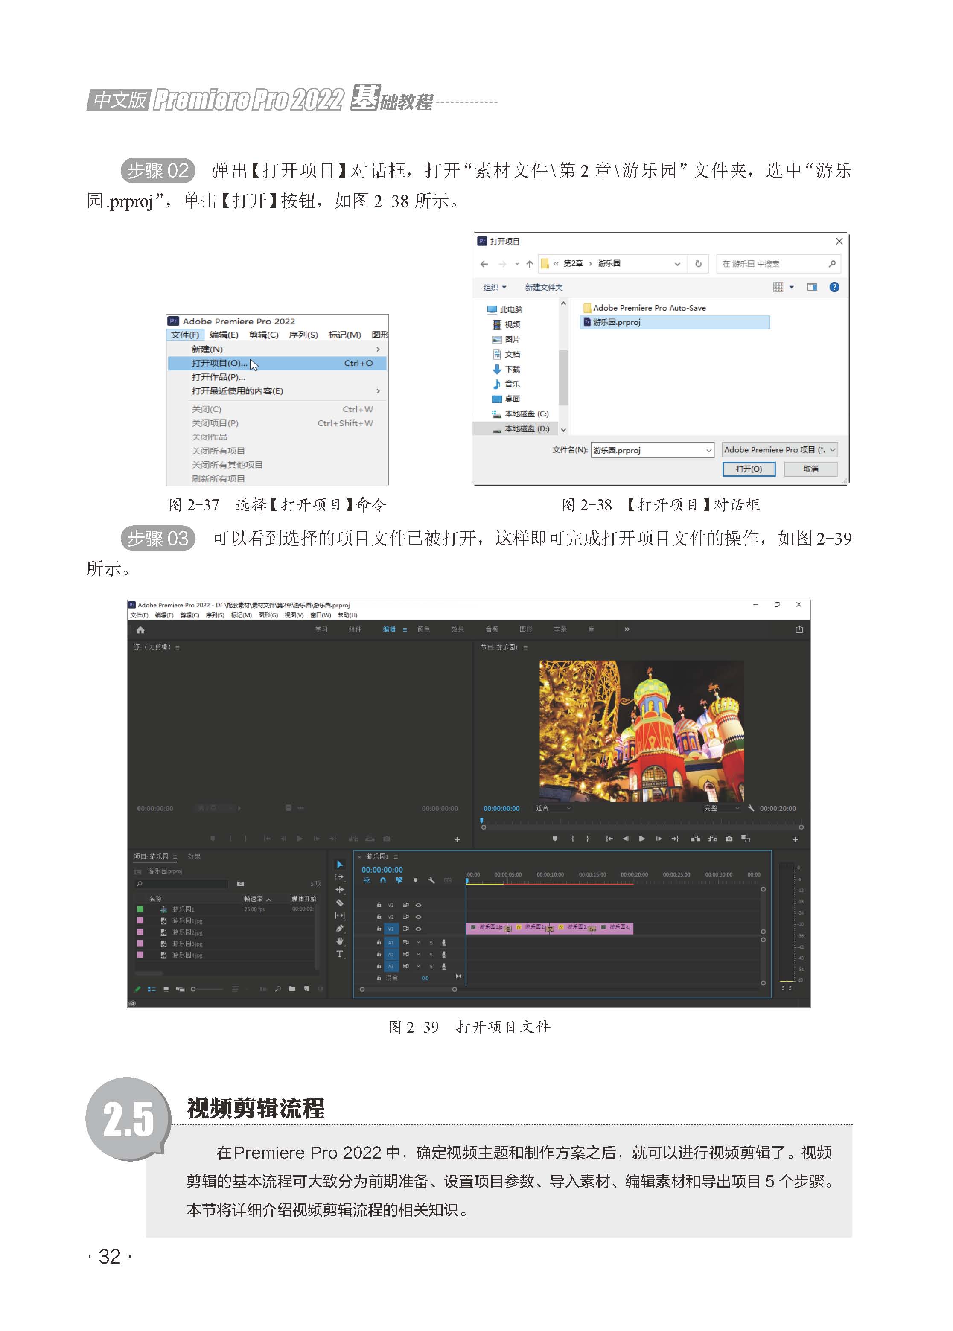This screenshot has width=953, height=1331.
Task: Select the Type tool
Action: tap(339, 954)
